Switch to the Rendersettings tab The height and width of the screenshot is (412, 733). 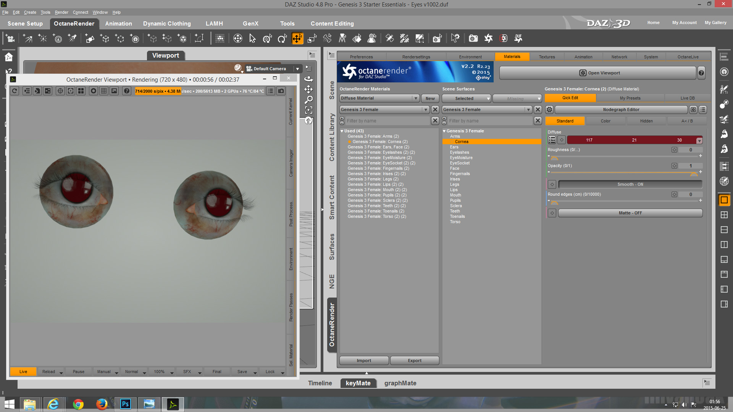(x=416, y=57)
